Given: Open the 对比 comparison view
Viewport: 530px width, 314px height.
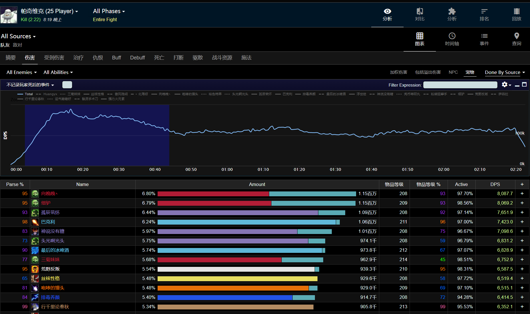Looking at the screenshot, I should pos(420,15).
